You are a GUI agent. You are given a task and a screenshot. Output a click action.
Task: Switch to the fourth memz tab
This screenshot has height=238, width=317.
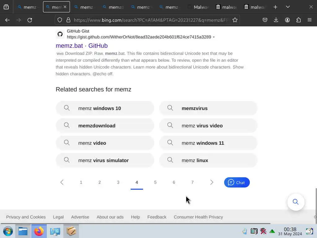point(113,7)
